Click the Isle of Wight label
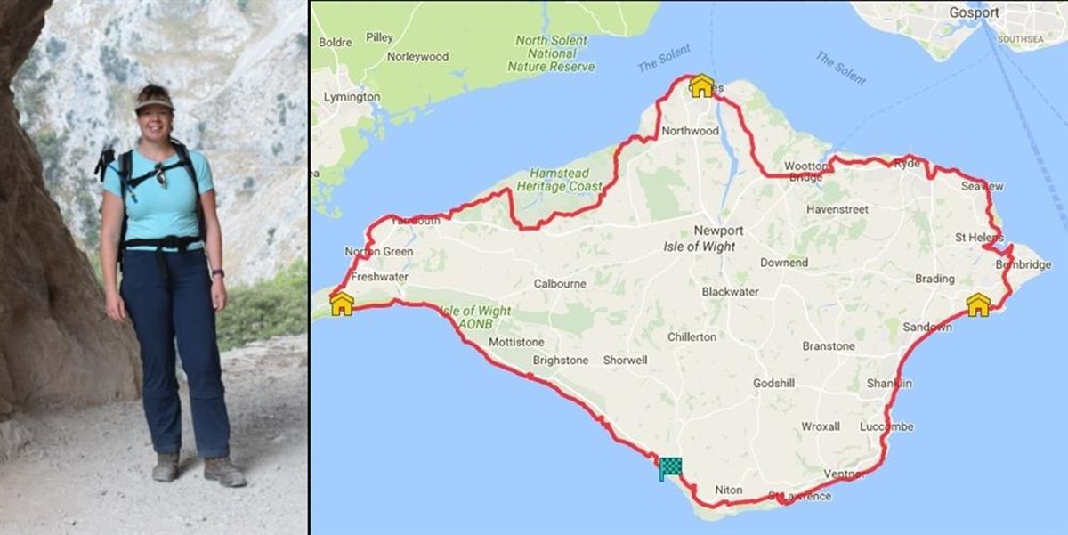 [701, 246]
